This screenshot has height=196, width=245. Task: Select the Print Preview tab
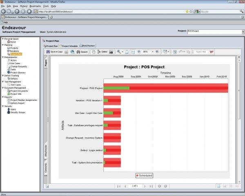pos(87,46)
